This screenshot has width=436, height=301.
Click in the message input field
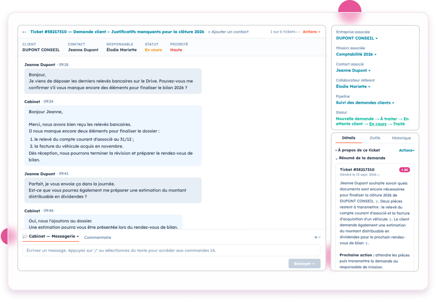point(171,251)
